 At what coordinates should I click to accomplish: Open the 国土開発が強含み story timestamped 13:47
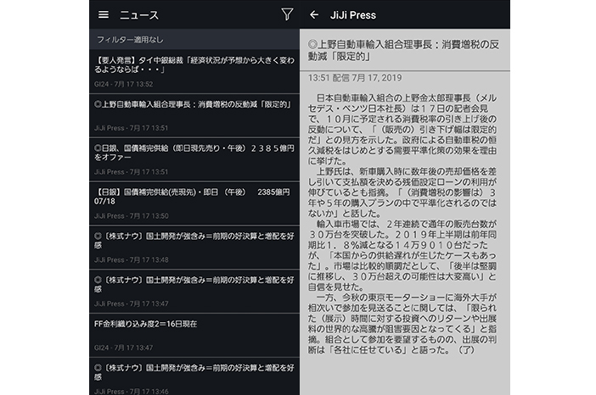[194, 282]
